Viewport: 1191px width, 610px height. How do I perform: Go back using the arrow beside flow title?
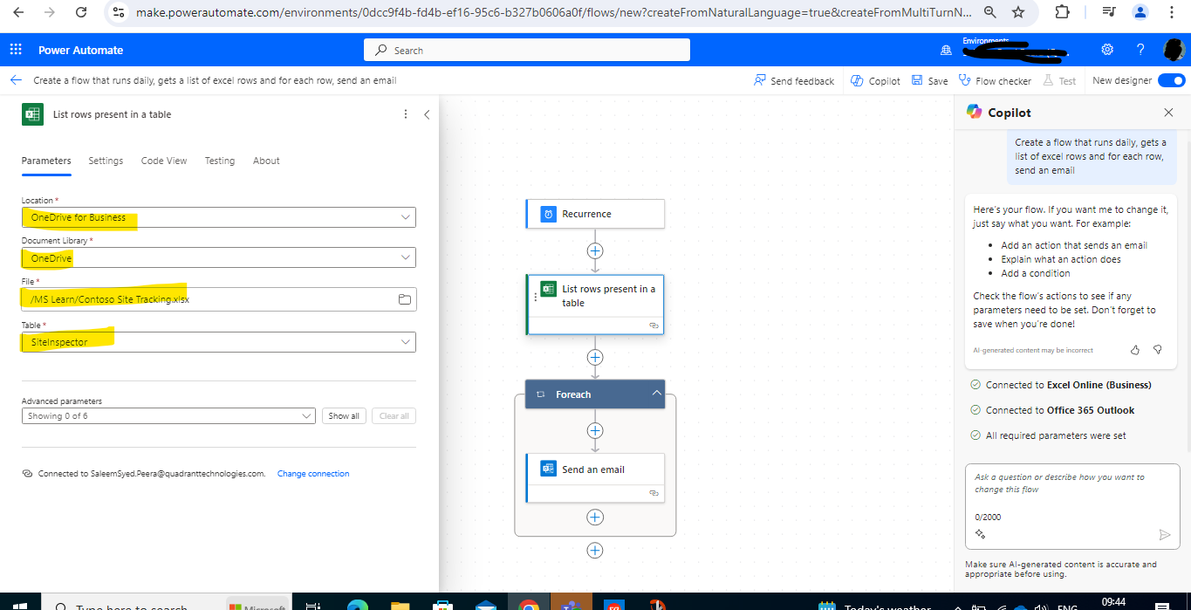coord(16,80)
